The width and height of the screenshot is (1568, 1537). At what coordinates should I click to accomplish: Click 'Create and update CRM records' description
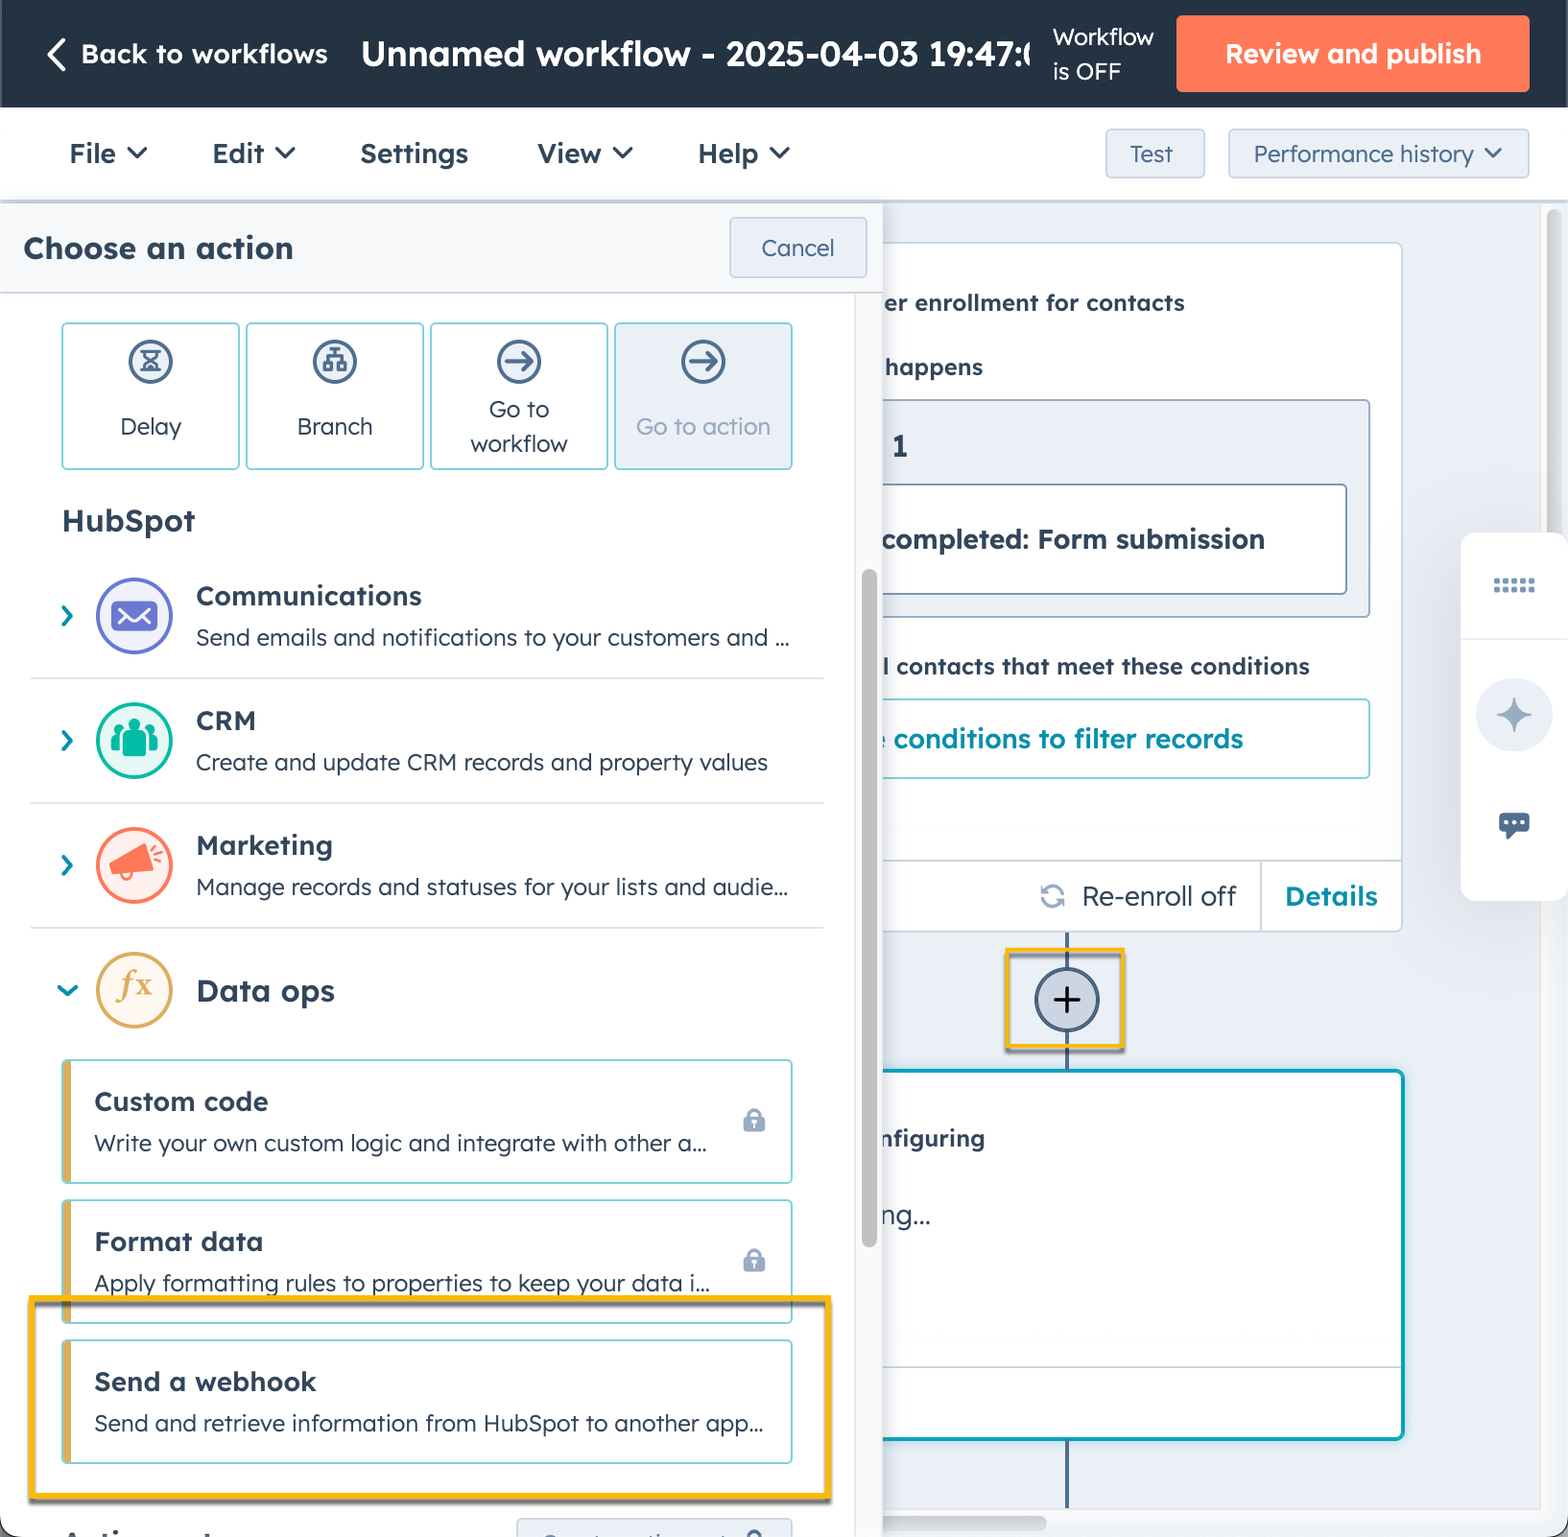[x=482, y=762]
